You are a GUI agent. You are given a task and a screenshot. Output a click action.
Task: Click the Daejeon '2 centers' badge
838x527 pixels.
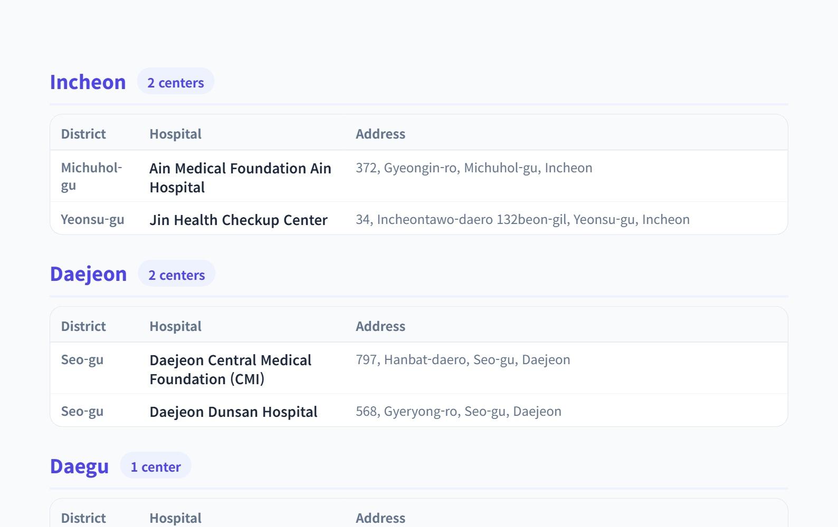click(x=176, y=275)
